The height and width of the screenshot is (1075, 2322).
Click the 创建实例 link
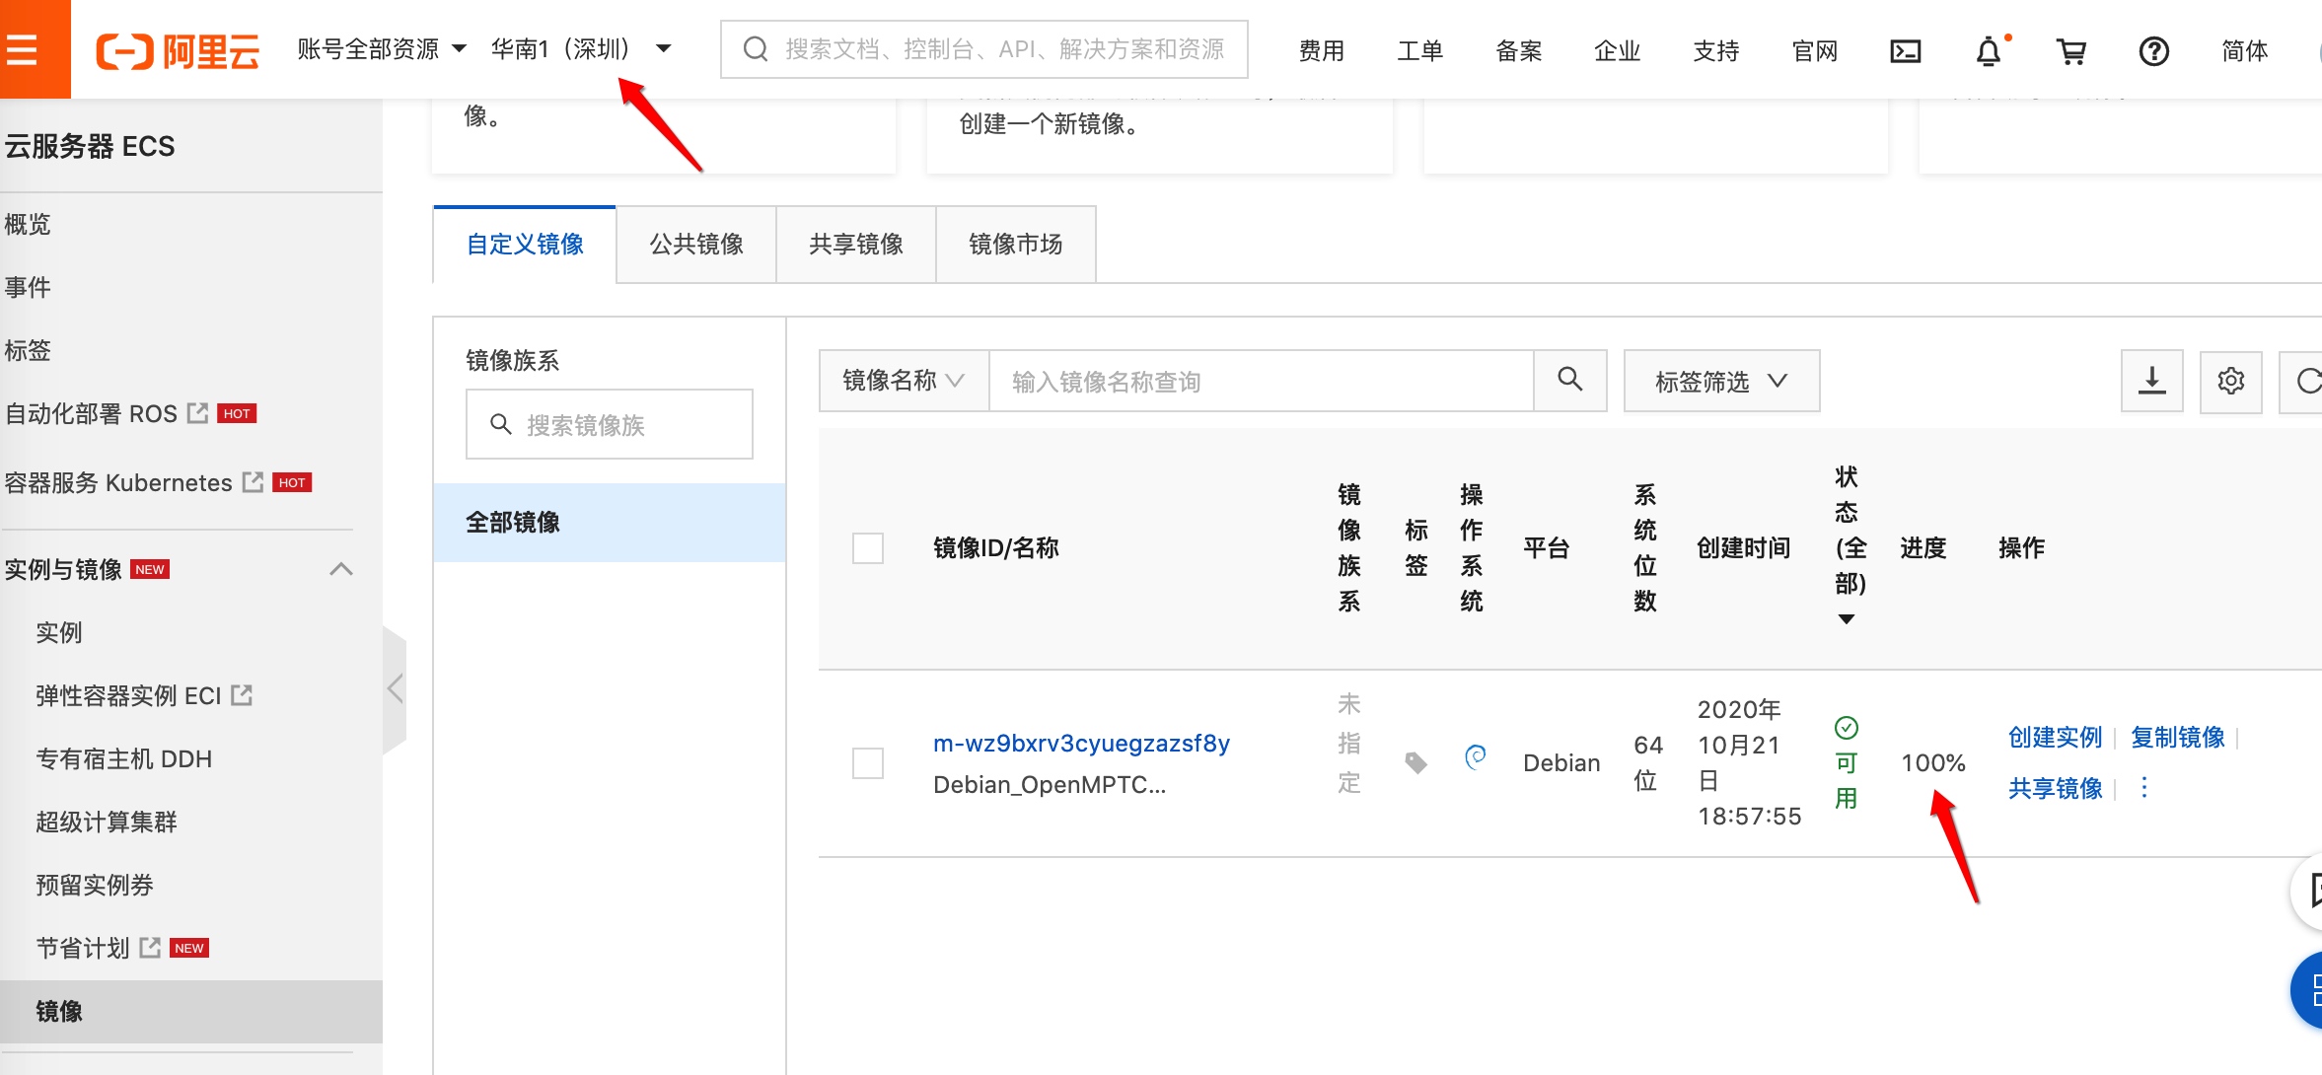click(2055, 737)
